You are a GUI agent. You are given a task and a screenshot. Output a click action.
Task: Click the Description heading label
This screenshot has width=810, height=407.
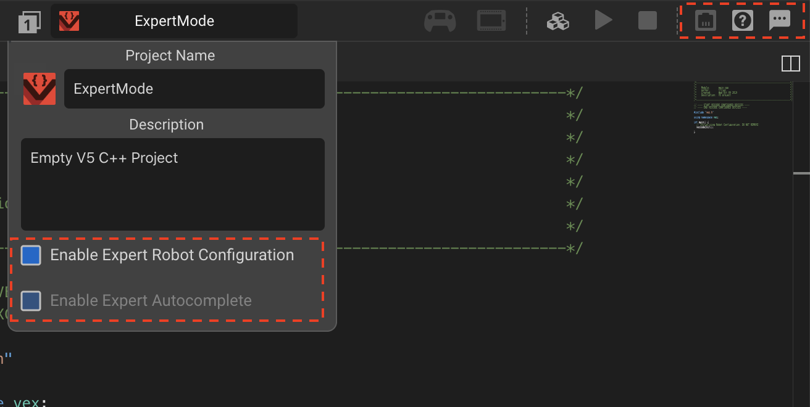[167, 125]
